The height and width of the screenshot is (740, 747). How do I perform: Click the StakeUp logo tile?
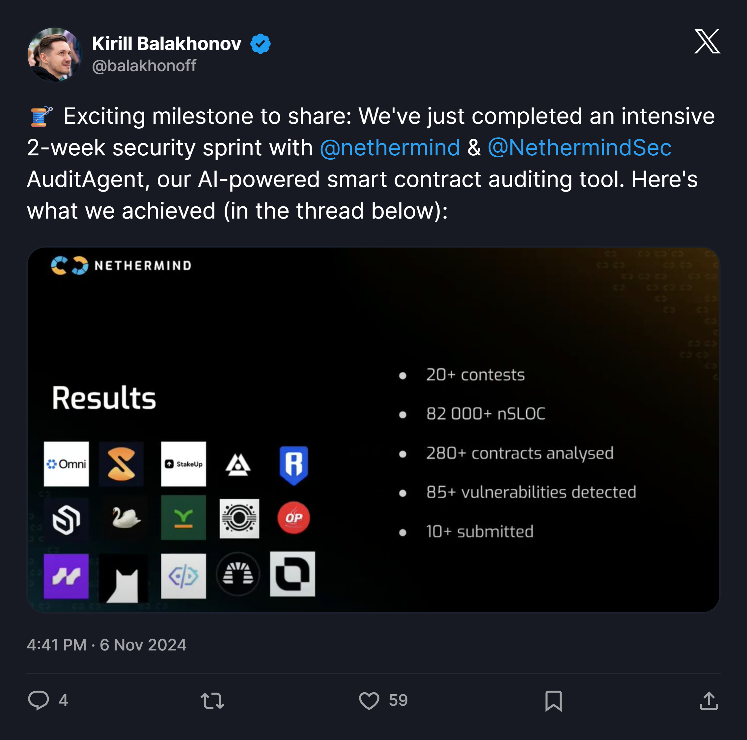183,464
